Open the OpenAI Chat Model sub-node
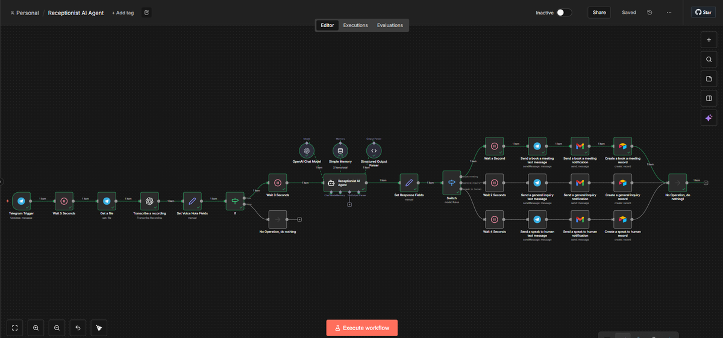The height and width of the screenshot is (338, 723). [307, 151]
